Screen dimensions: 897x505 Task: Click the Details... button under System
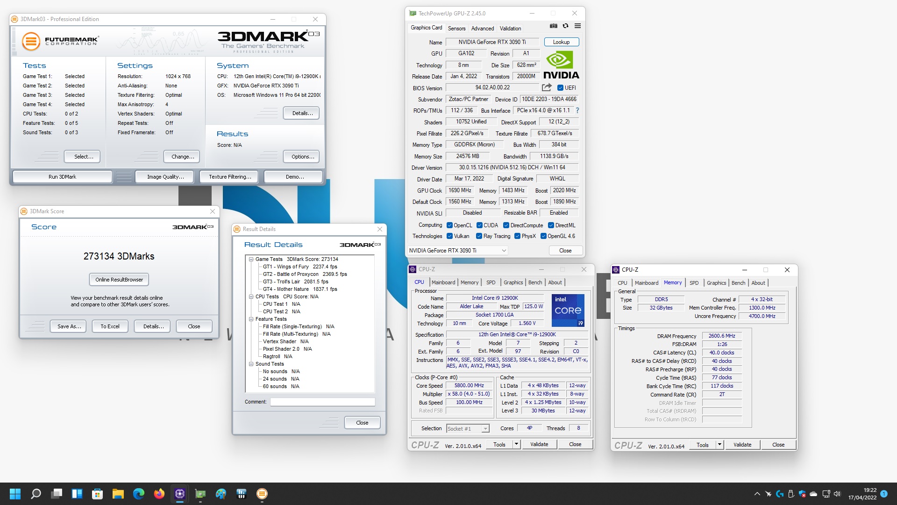tap(301, 113)
